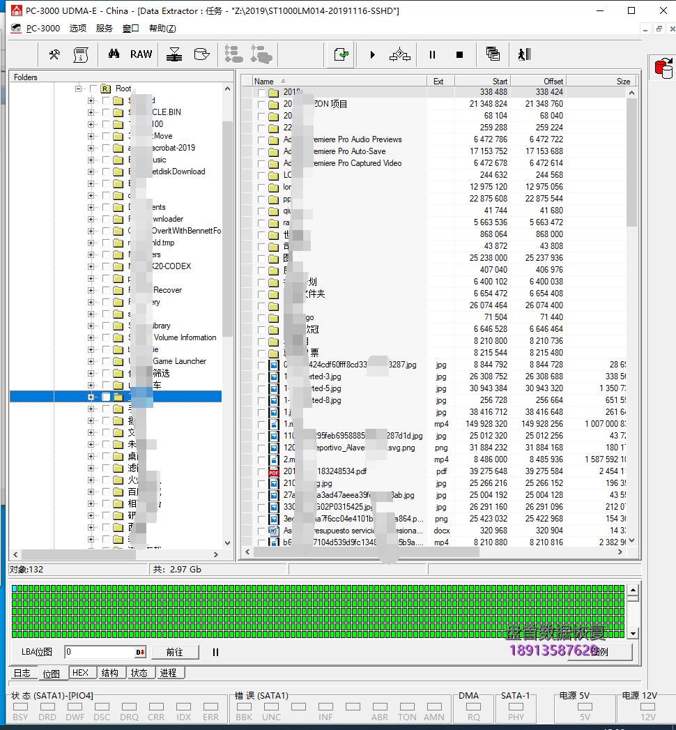Expand the Game Launcher folder node

pos(91,361)
